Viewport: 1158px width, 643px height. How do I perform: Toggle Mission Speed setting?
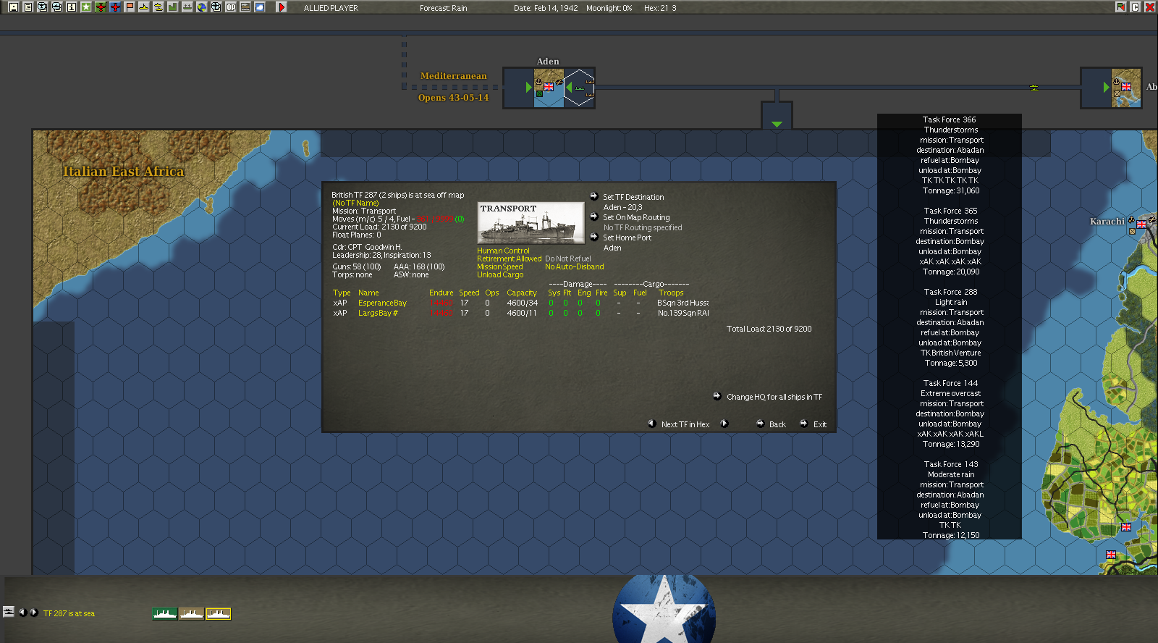click(x=499, y=266)
